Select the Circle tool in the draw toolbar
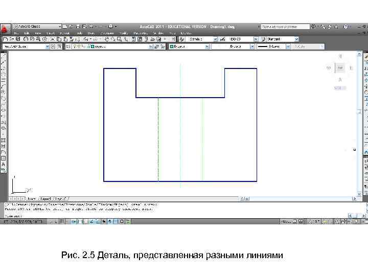368x276 pixels. [x=3, y=92]
